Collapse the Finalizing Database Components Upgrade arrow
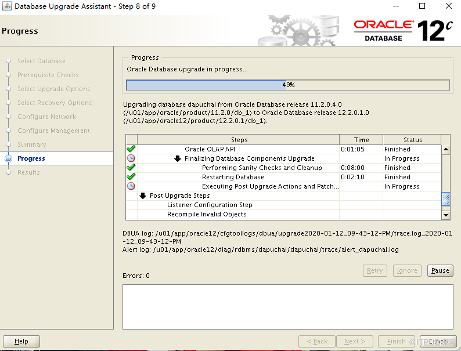The image size is (461, 351). point(178,158)
